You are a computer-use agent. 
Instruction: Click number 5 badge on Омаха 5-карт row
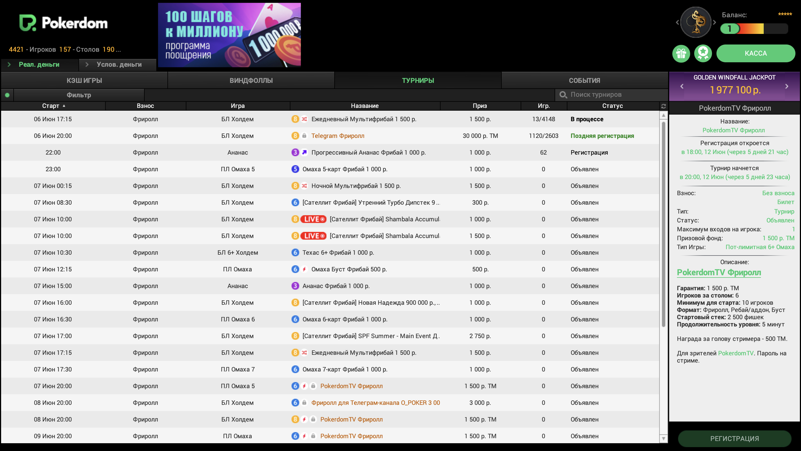point(295,169)
